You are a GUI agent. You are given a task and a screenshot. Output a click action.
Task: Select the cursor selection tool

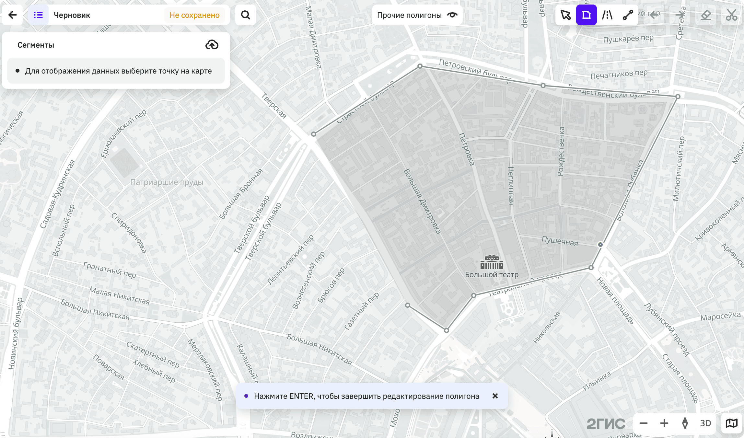(566, 15)
